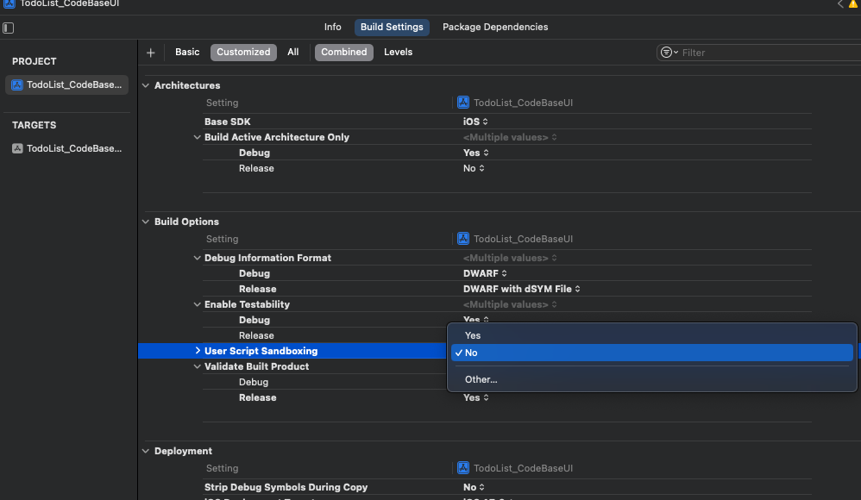This screenshot has height=500, width=861.
Task: Collapse the Deployment section
Action: pos(146,451)
